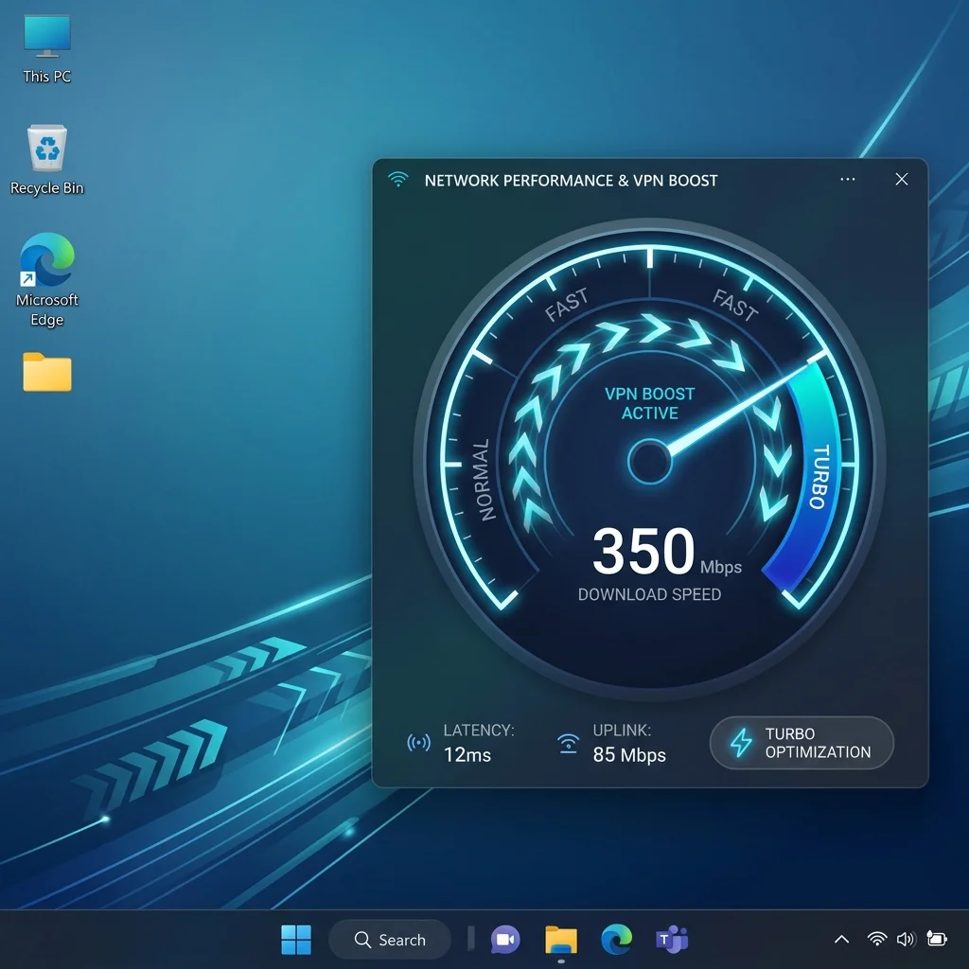Open the Recycle Bin desktop icon
Image resolution: width=969 pixels, height=969 pixels.
47,161
